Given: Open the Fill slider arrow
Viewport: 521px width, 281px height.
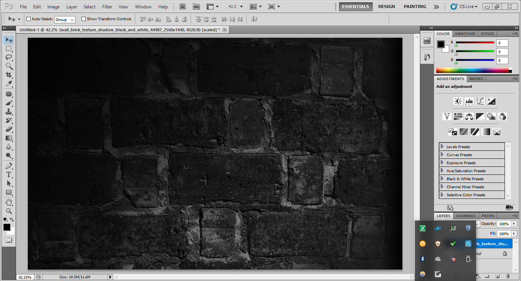Looking at the screenshot, I should click(x=514, y=234).
